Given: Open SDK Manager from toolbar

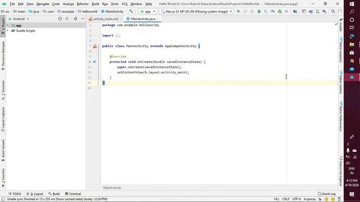Looking at the screenshot, I should coord(325,11).
